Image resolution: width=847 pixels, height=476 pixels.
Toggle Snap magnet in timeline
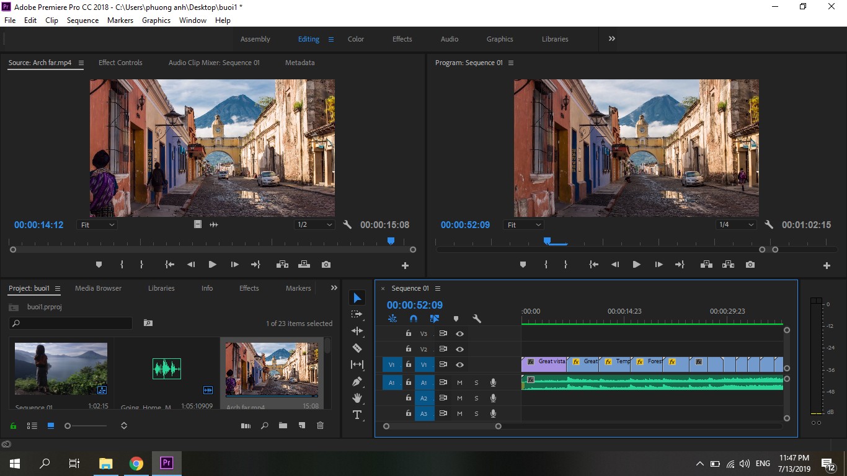pyautogui.click(x=414, y=319)
